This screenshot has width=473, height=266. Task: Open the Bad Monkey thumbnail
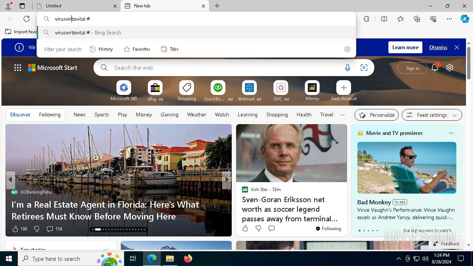coord(407,168)
